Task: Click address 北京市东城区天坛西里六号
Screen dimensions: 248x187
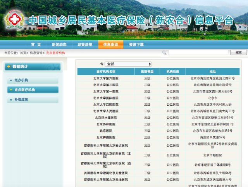Action: pos(213,180)
